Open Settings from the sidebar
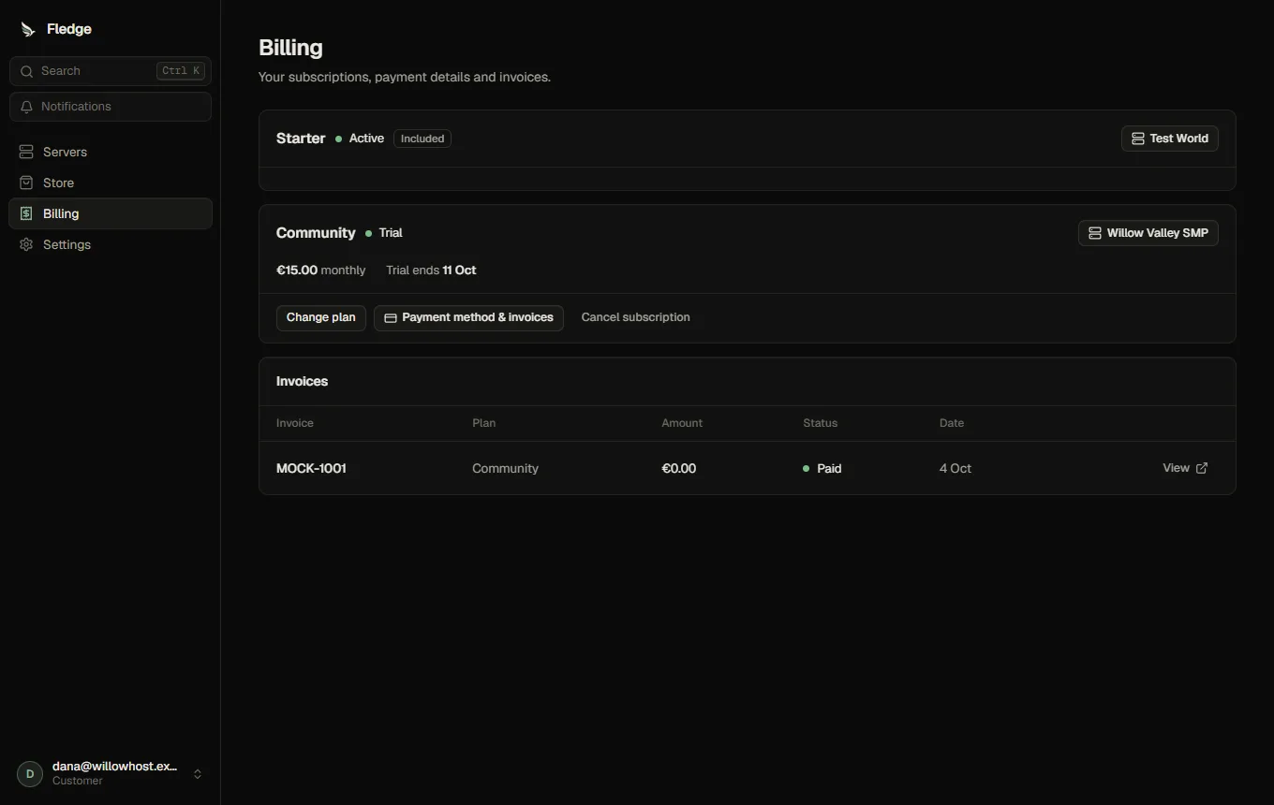Screen dimensions: 1274x805 pyautogui.click(x=111, y=244)
